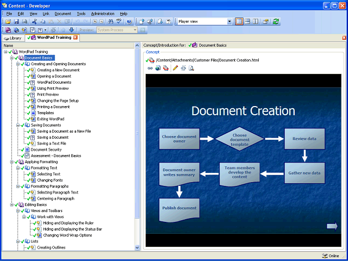Open the Link Question dropdown arrow
This screenshot has height=261, width=348.
46,30
